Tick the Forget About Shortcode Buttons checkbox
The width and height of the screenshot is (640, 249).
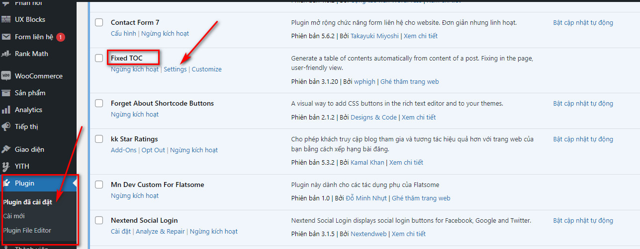[99, 103]
